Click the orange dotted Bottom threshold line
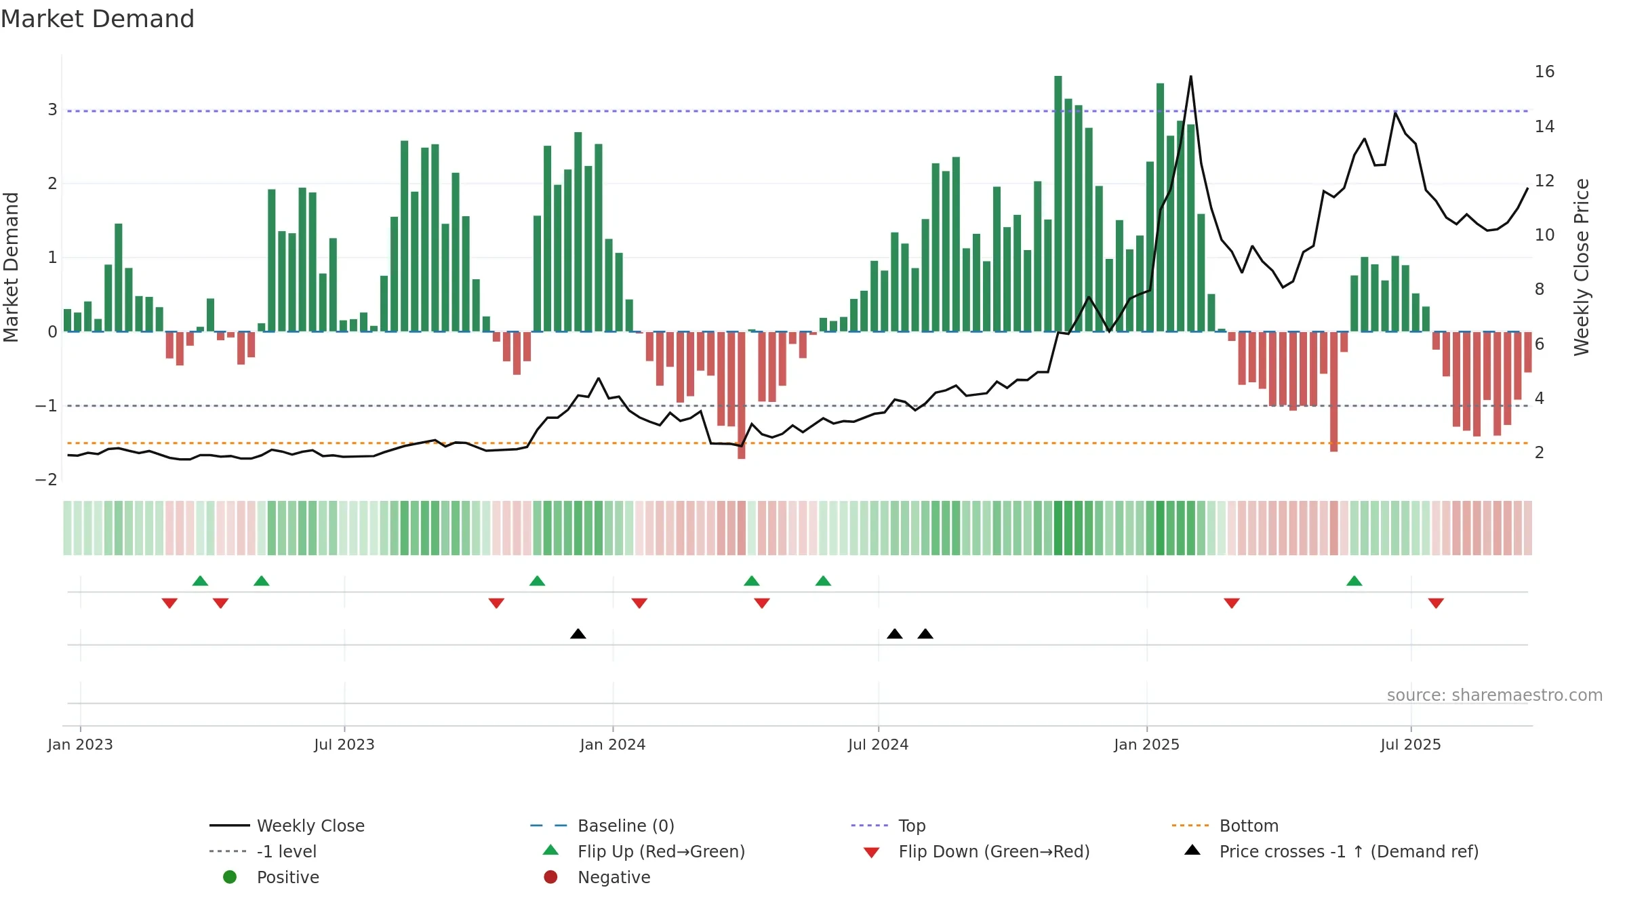 [798, 443]
